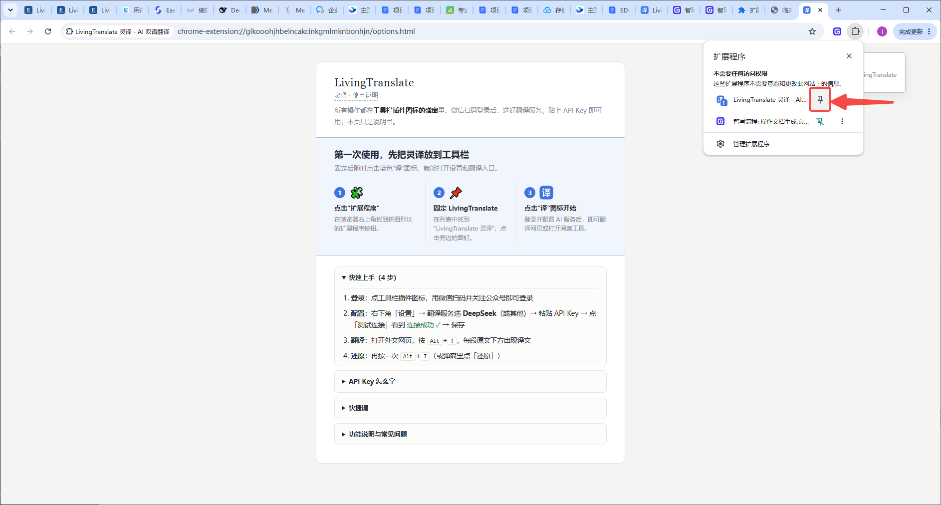Screen dimensions: 941x505
Task: Click the step title 点击"扩展程序"
Action: [357, 208]
